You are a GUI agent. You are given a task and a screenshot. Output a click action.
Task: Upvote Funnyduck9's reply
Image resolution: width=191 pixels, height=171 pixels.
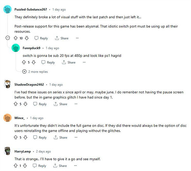tap(23, 63)
